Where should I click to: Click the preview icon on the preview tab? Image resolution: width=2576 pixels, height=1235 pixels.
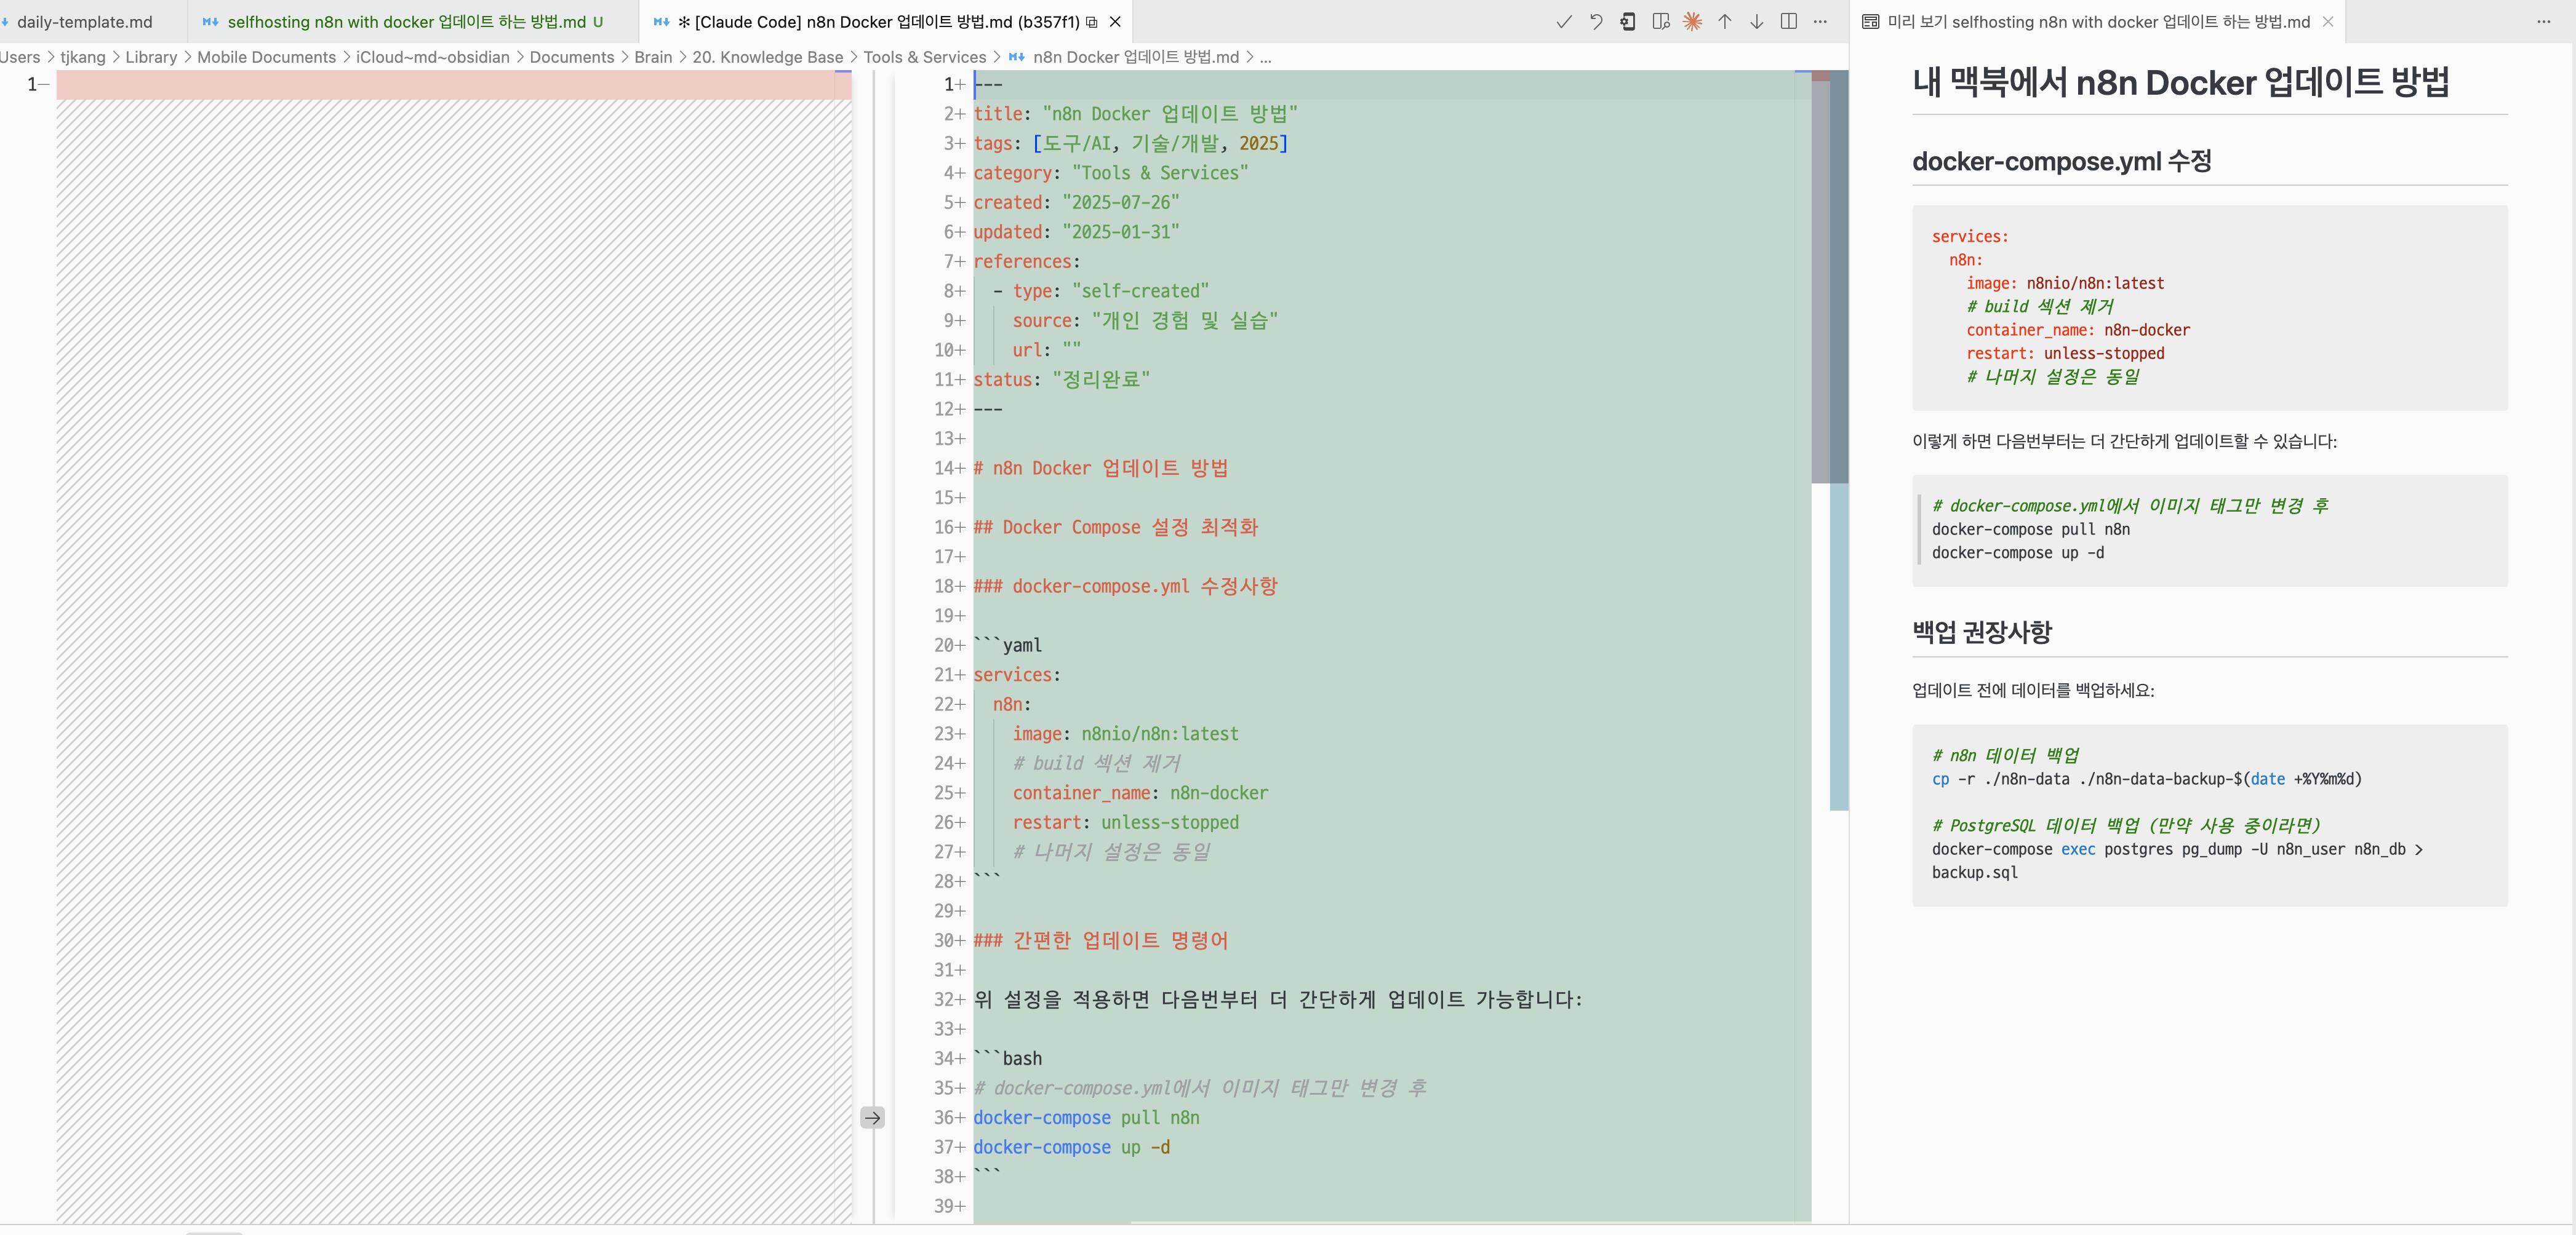(x=1870, y=21)
